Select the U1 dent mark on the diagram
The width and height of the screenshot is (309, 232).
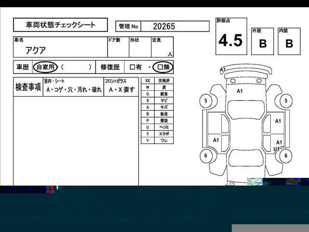point(277,149)
